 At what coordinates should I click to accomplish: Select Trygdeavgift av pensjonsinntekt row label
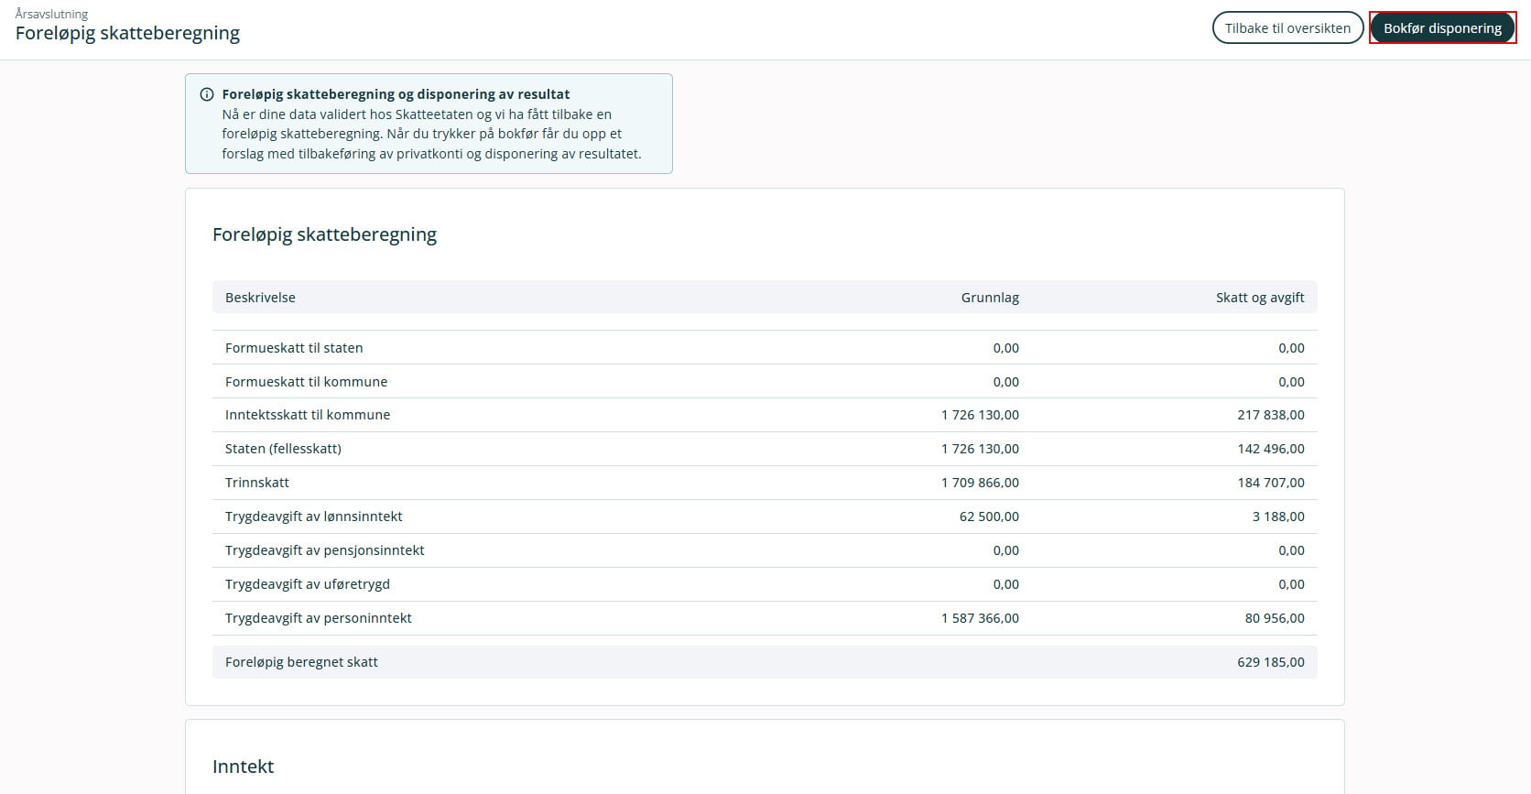click(325, 550)
